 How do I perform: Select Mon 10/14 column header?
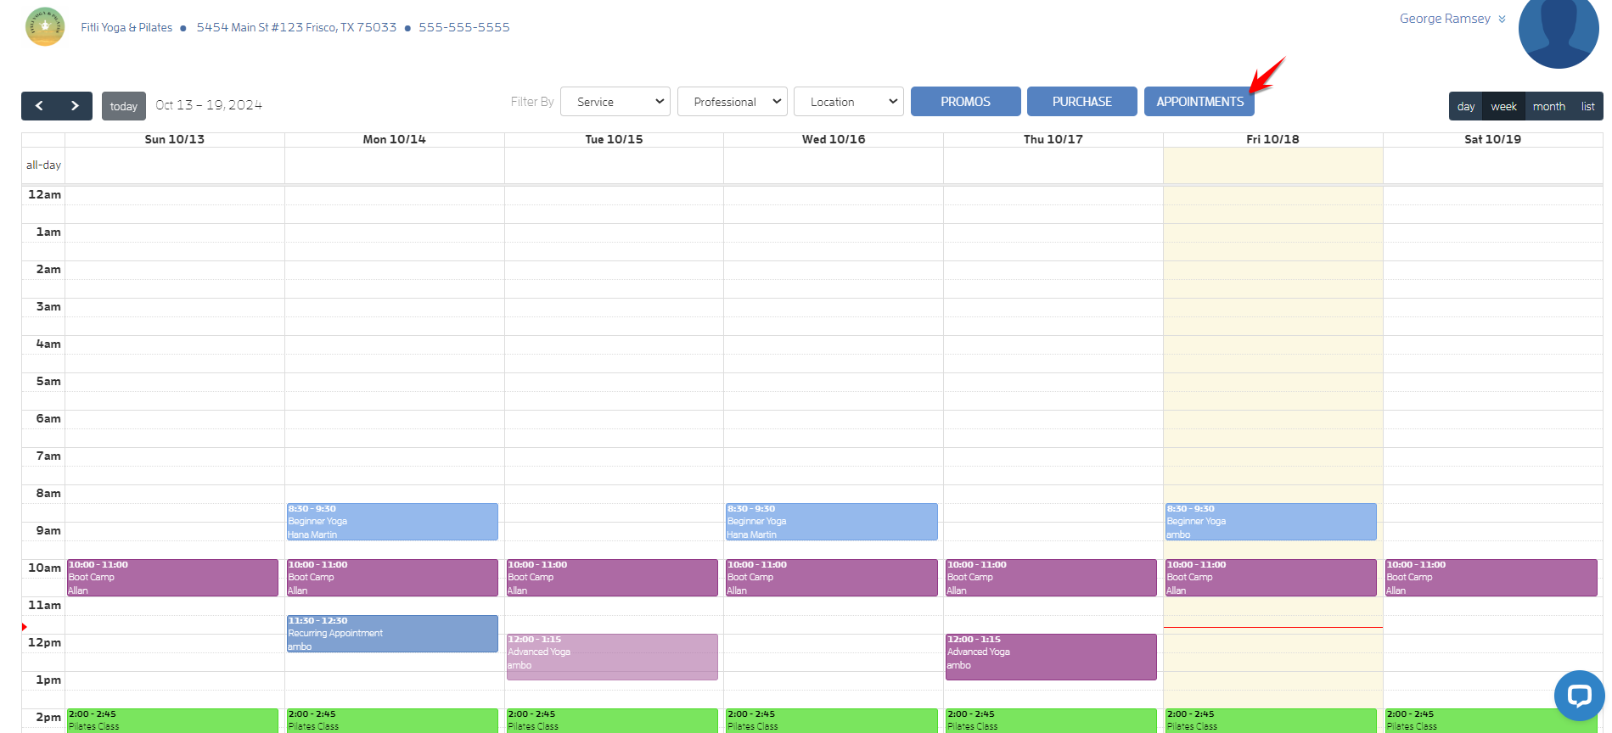pos(395,139)
